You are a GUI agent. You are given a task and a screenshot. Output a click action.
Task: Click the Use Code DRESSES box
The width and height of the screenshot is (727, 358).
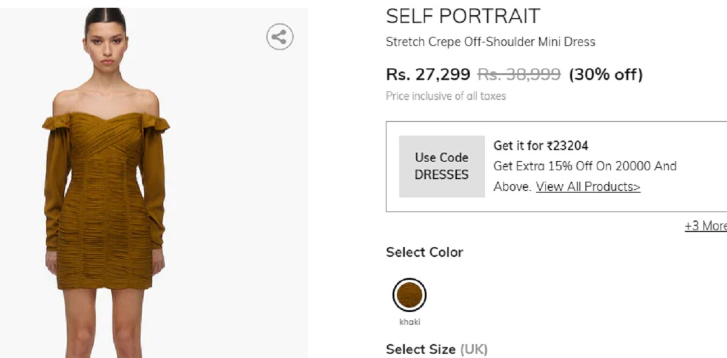click(442, 166)
